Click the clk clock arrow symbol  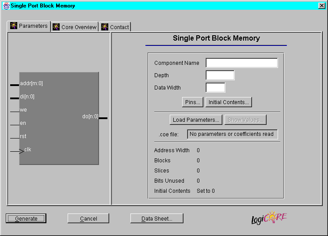pyautogui.click(x=20, y=151)
